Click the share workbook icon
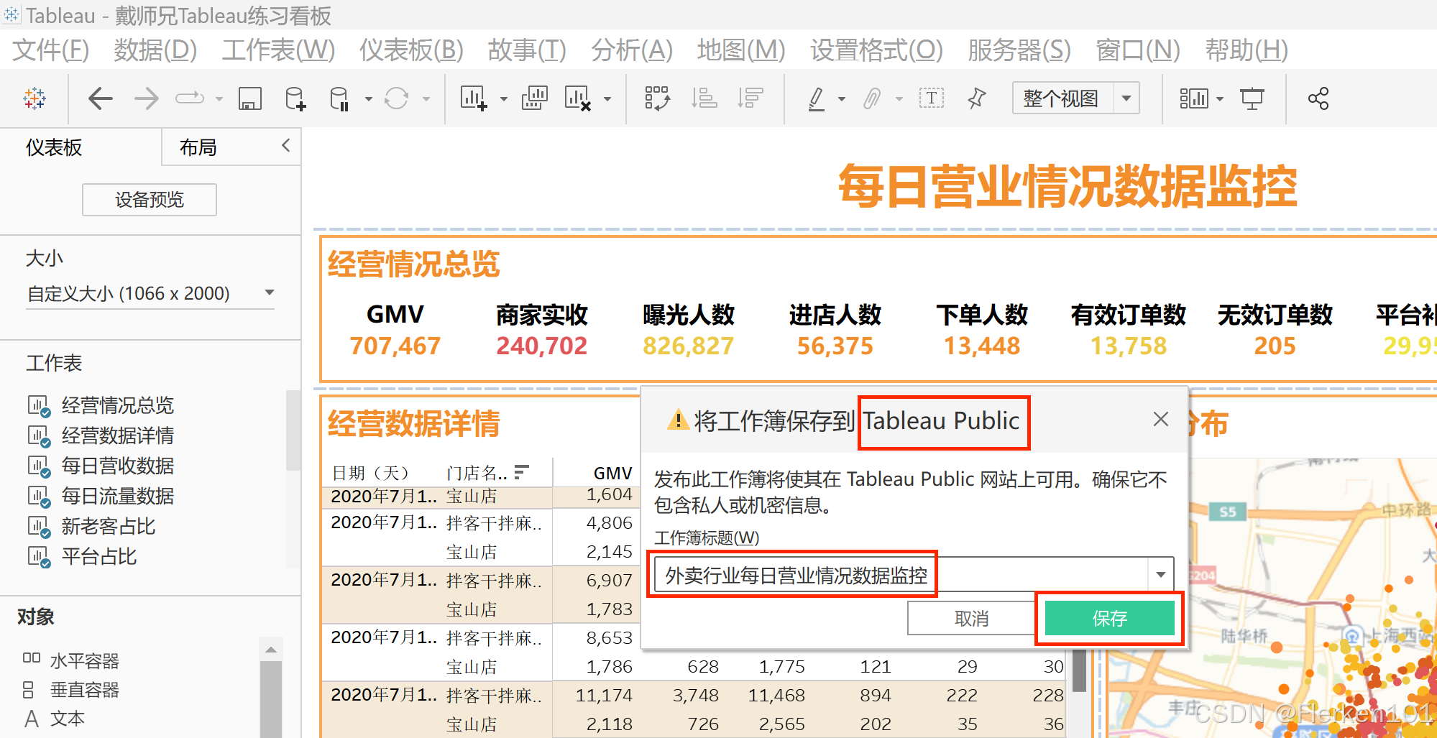Screen dimensions: 1437x738 [x=1318, y=98]
